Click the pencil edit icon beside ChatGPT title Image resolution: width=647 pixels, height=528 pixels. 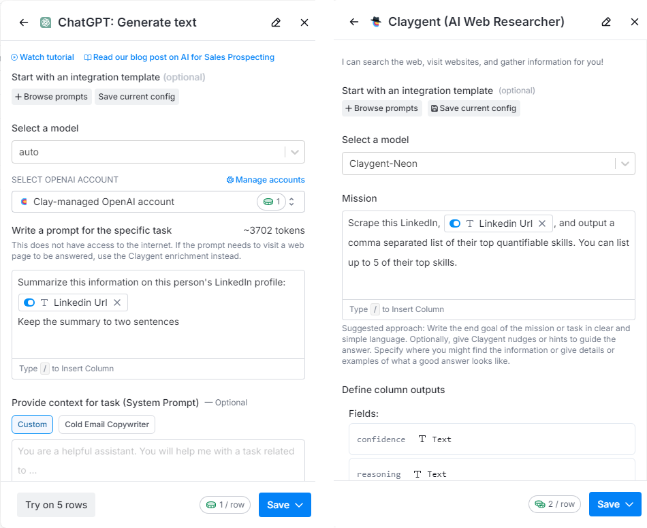point(276,22)
